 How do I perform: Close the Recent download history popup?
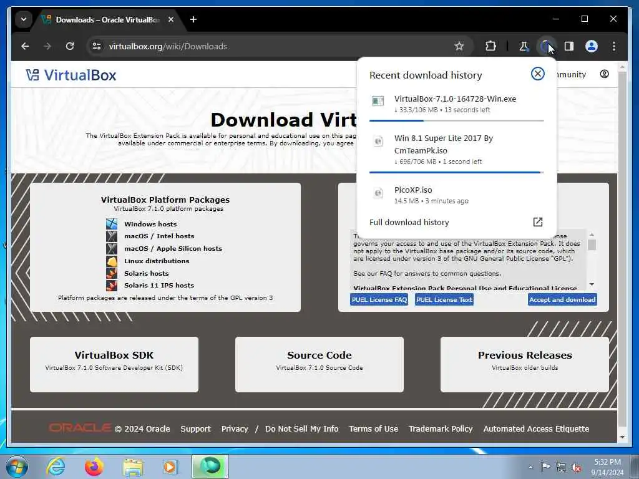537,74
